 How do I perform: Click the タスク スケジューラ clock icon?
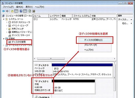(10, 22)
